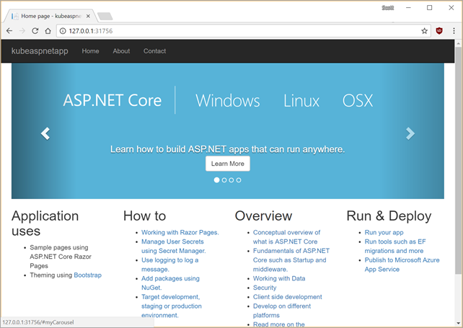This screenshot has width=463, height=328.
Task: Open Fundamentals of ASP.NET Core link
Action: (291, 260)
